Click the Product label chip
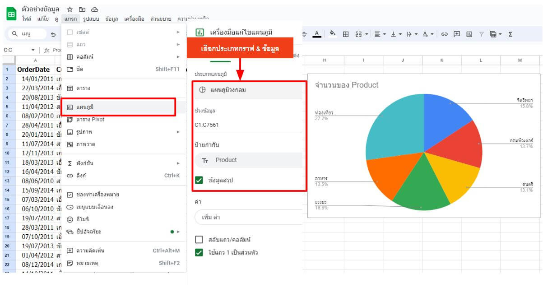This screenshot has height=288, width=543. click(248, 160)
